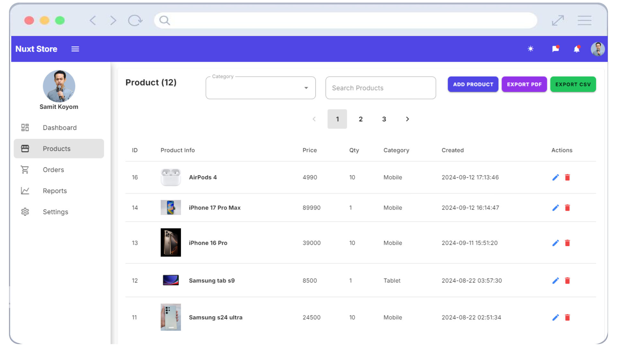Edit the iPhone 16 Pro product
617x347 pixels.
pos(556,243)
